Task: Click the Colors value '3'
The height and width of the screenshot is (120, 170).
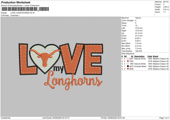Action: click(164, 5)
